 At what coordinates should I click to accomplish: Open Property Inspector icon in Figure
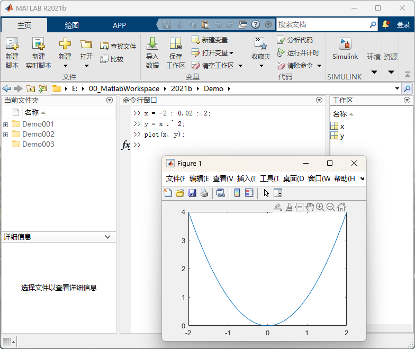click(278, 193)
